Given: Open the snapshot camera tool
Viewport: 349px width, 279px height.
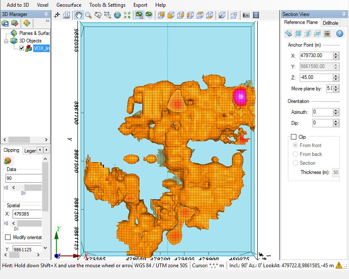Looking at the screenshot, I should coord(246,15).
